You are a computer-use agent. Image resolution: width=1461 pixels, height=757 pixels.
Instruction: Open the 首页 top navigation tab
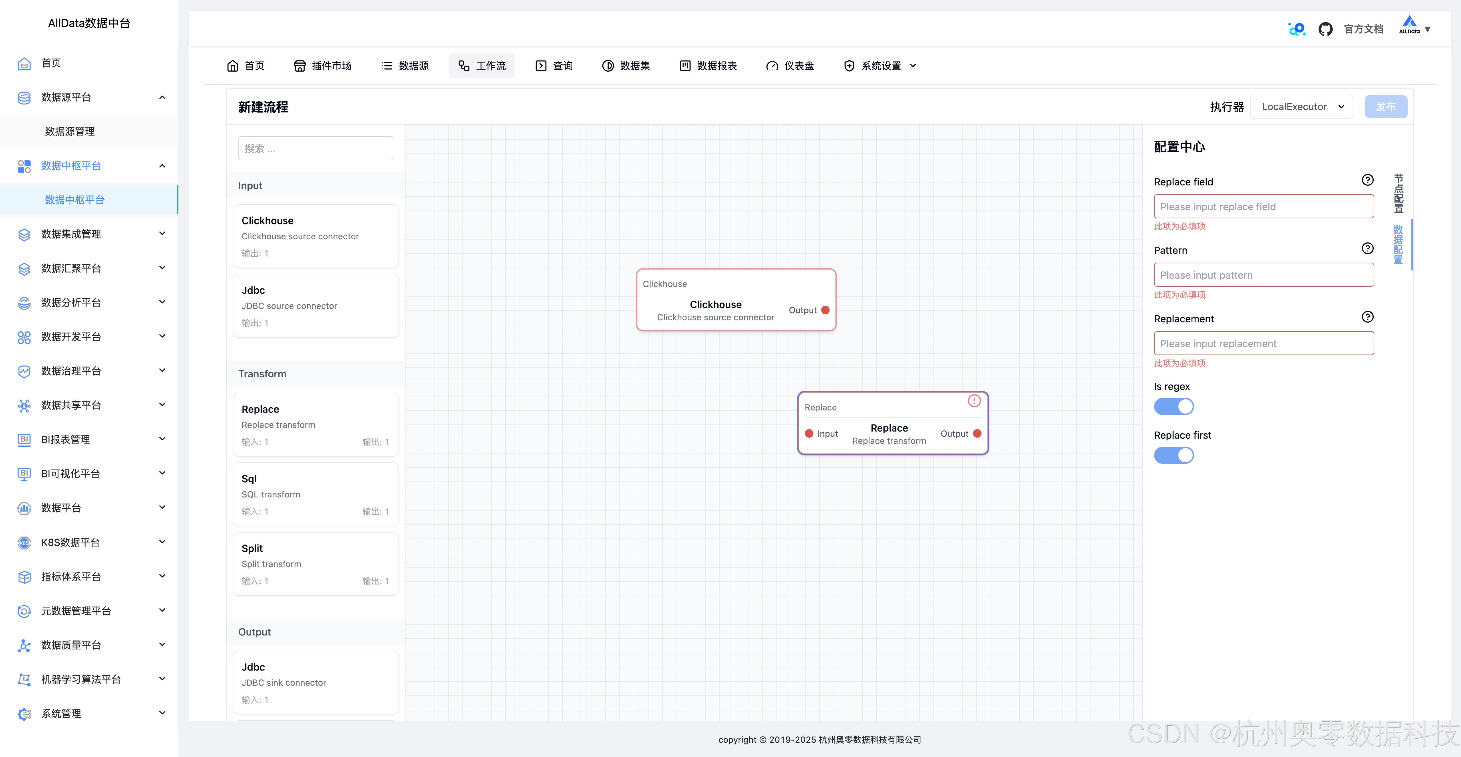click(x=245, y=66)
